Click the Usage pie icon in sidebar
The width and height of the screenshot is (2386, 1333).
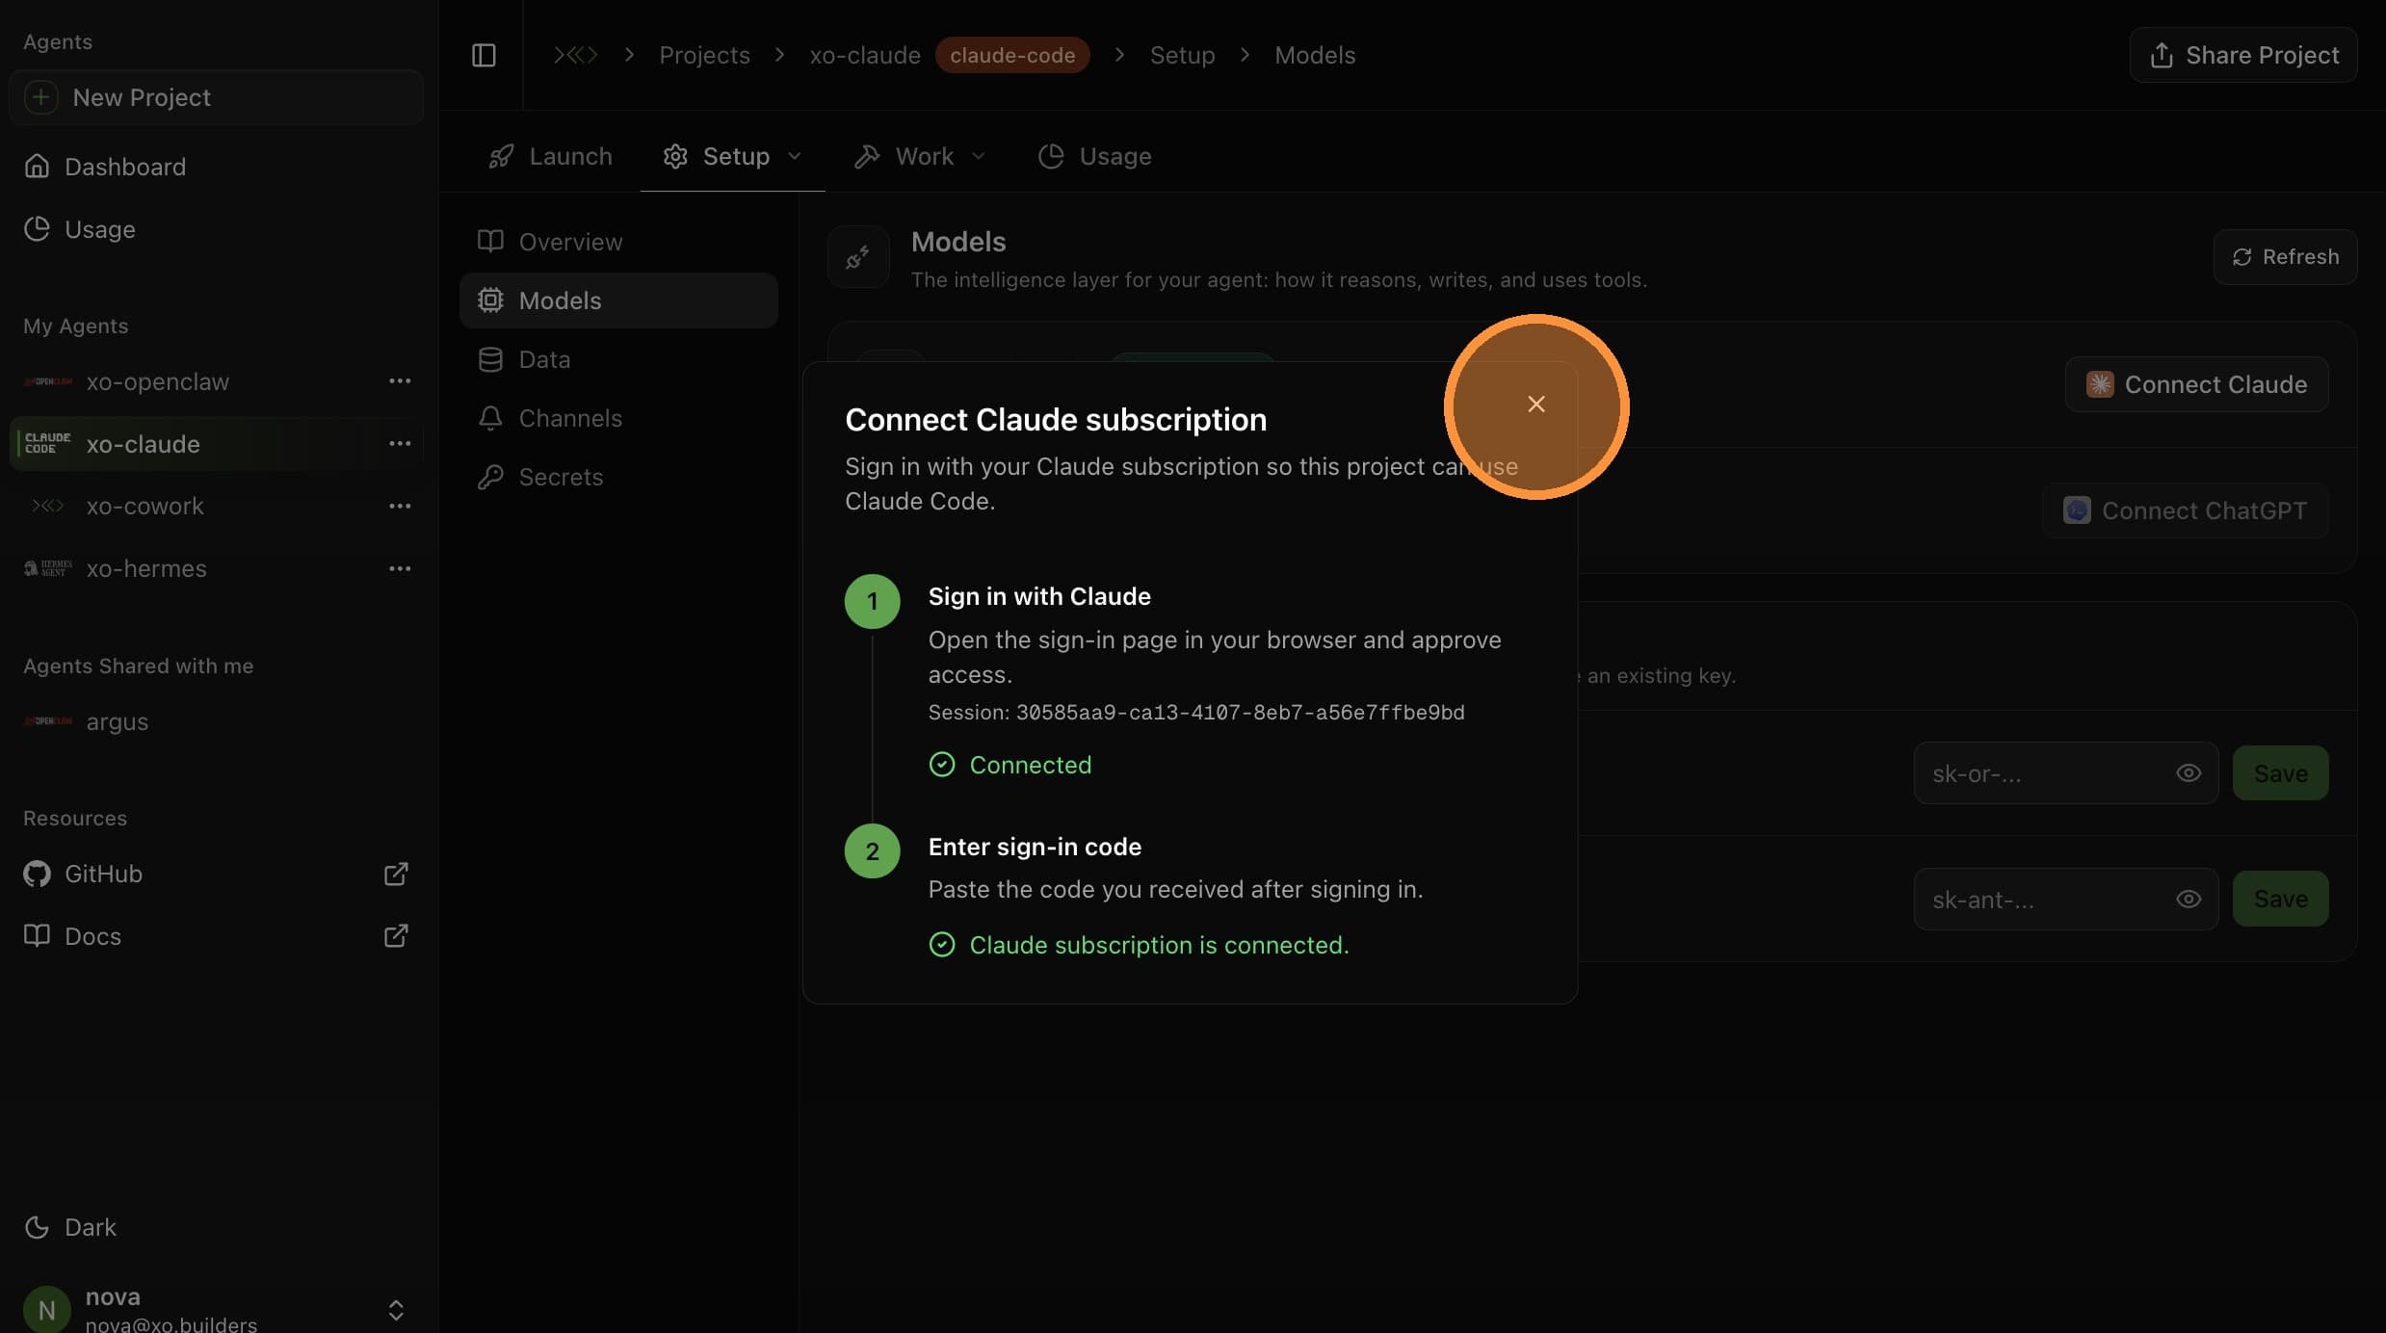[x=37, y=229]
